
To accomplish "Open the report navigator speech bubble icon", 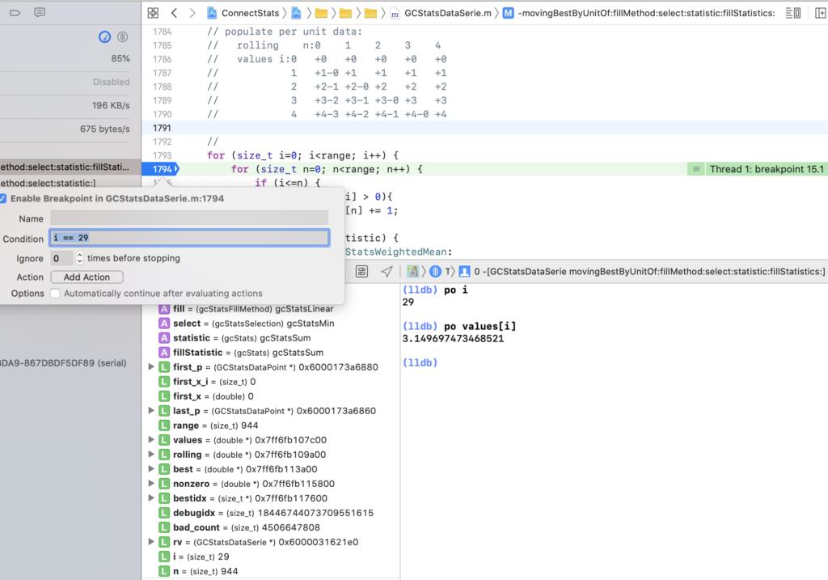I will 40,13.
